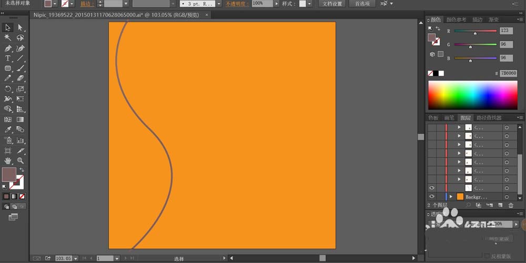Select the Type tool

point(8,58)
